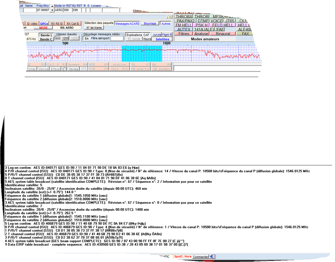335x262 pixels.
Task: Click the cyan selection in the spectrum display
Action: [x=142, y=54]
